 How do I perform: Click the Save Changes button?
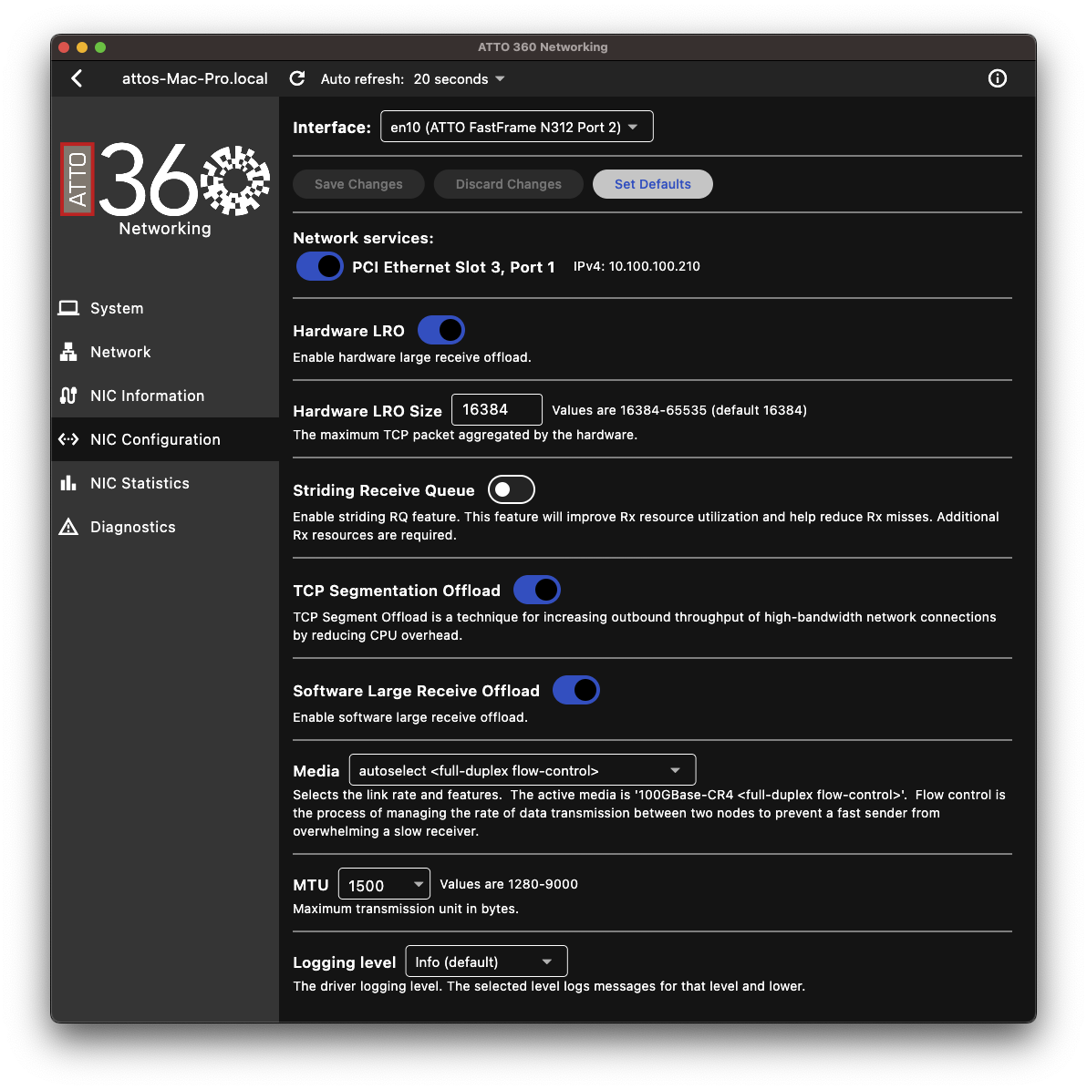358,184
